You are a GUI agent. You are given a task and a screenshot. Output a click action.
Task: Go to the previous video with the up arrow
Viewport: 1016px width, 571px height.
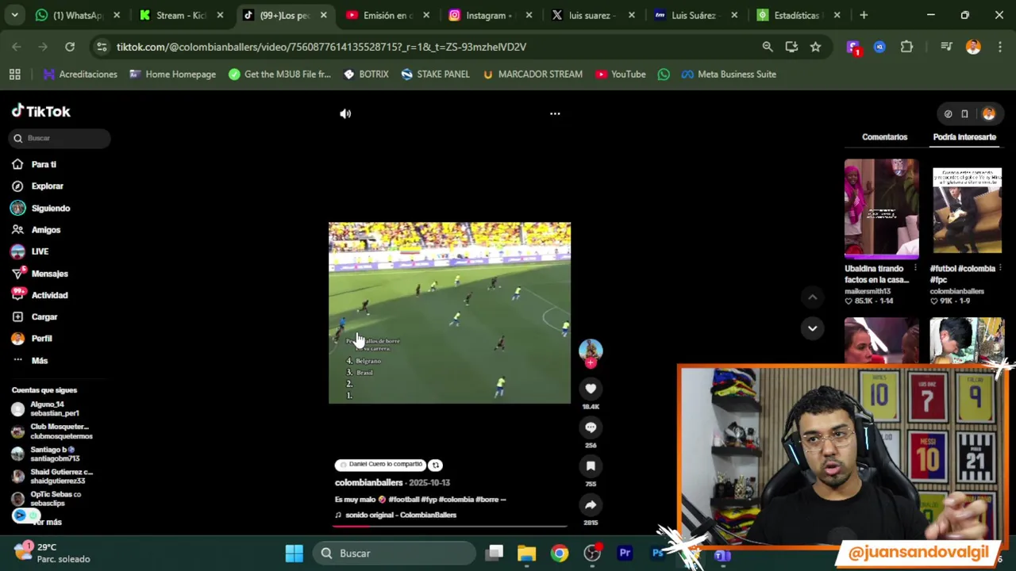812,297
